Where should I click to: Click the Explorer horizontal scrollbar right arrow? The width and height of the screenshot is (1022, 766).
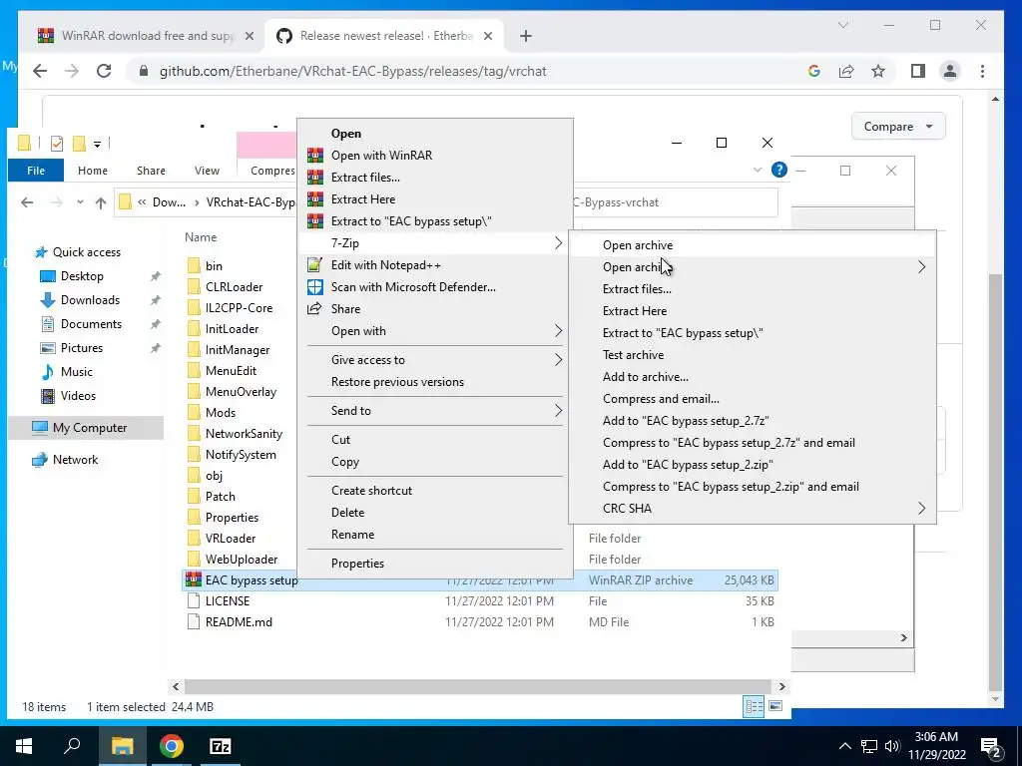[x=782, y=686]
